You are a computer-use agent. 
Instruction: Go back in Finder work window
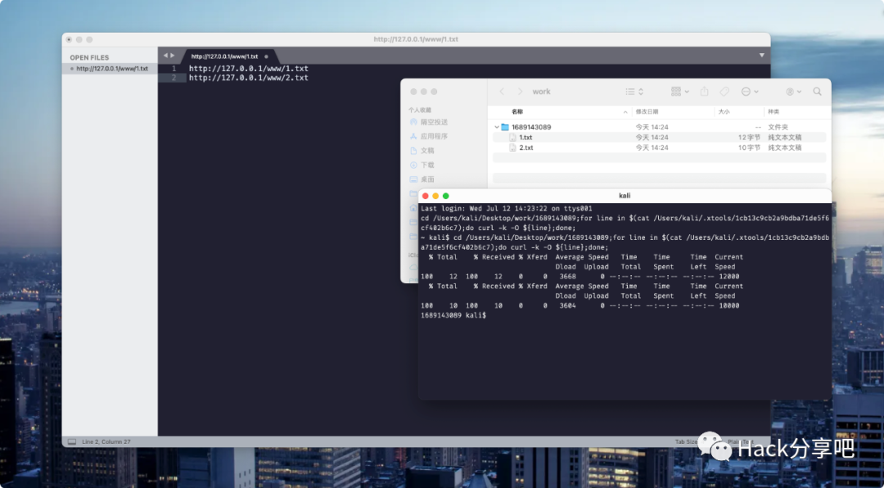pos(502,92)
